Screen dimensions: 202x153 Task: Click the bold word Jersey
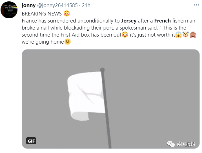coord(128,21)
